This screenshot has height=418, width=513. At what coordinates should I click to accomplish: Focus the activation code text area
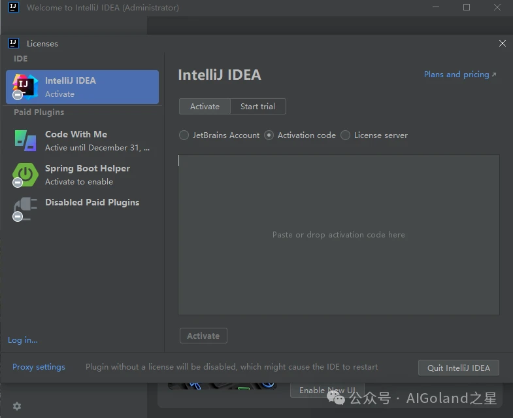tap(339, 235)
